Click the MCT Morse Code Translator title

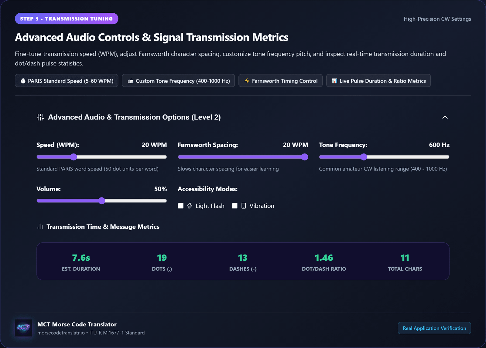(77, 324)
